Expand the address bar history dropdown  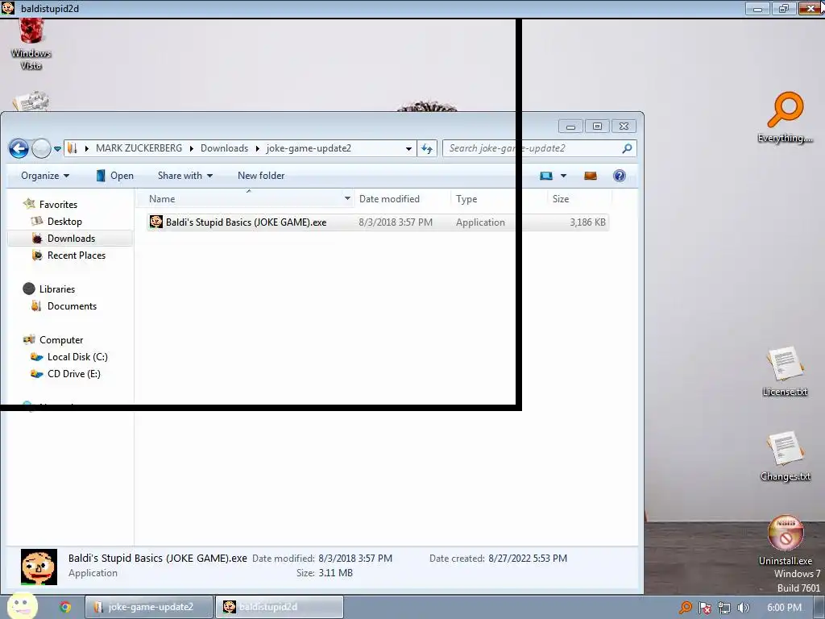point(408,149)
